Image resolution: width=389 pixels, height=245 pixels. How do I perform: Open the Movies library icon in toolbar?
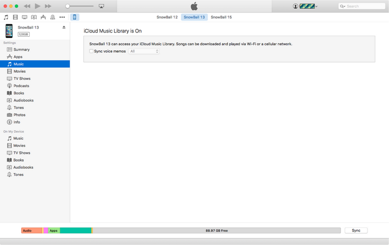pyautogui.click(x=15, y=17)
